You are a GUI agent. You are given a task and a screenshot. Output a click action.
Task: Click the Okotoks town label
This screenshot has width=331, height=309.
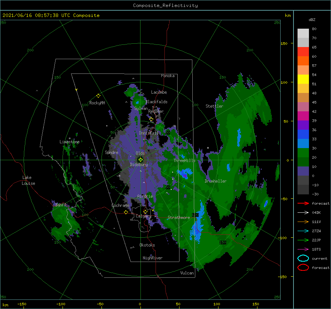coord(147,245)
